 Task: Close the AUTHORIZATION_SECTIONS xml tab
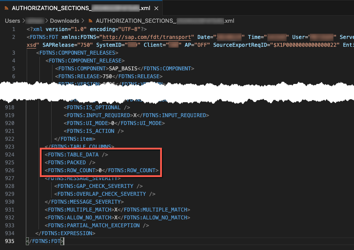pyautogui.click(x=157, y=8)
